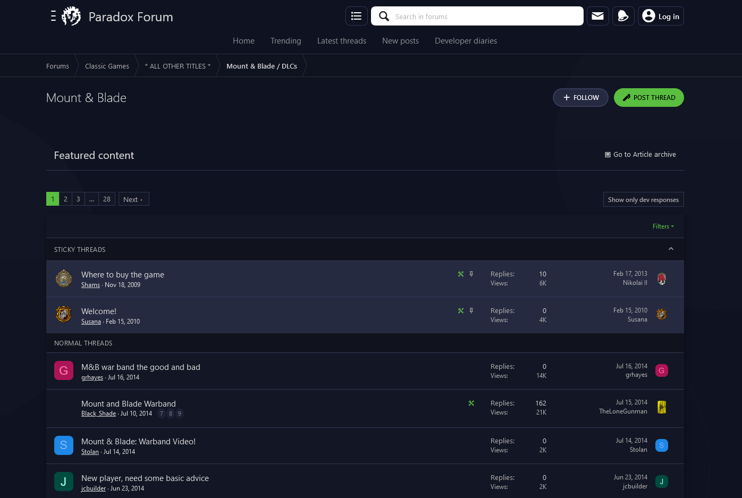Viewport: 742px width, 498px height.
Task: Collapse the Sticky Threads section
Action: [x=671, y=249]
